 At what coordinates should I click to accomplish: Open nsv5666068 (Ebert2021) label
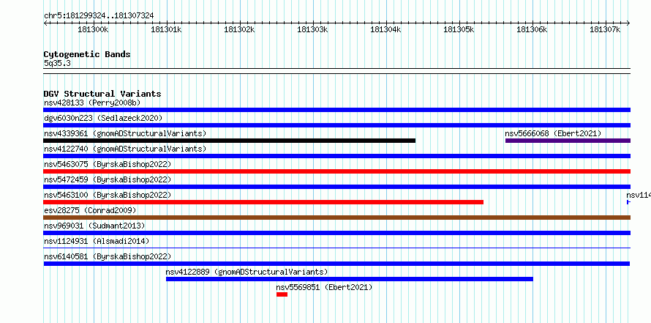click(x=553, y=133)
